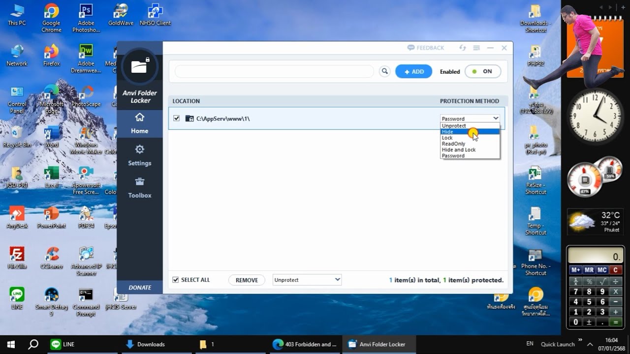Go to the Home tab in sidebar
Screen dimensions: 630x354
point(140,123)
